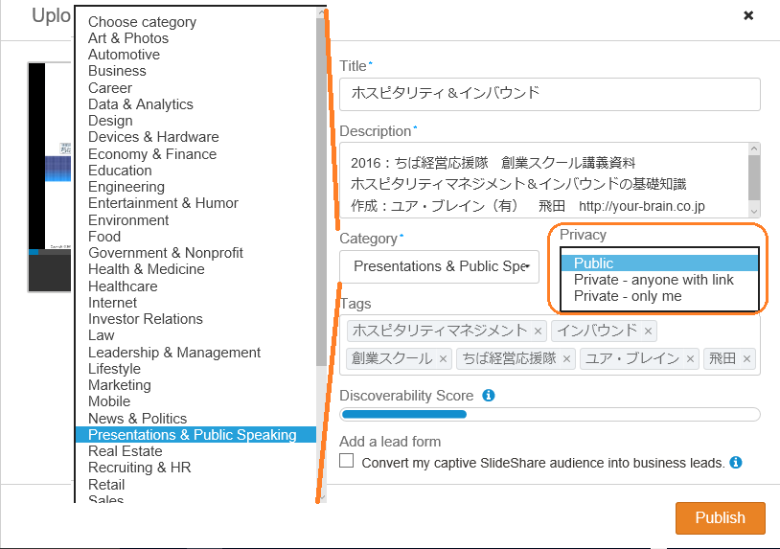Click the Discoverability Score progress bar
Viewport: 780px width, 549px height.
pos(550,415)
